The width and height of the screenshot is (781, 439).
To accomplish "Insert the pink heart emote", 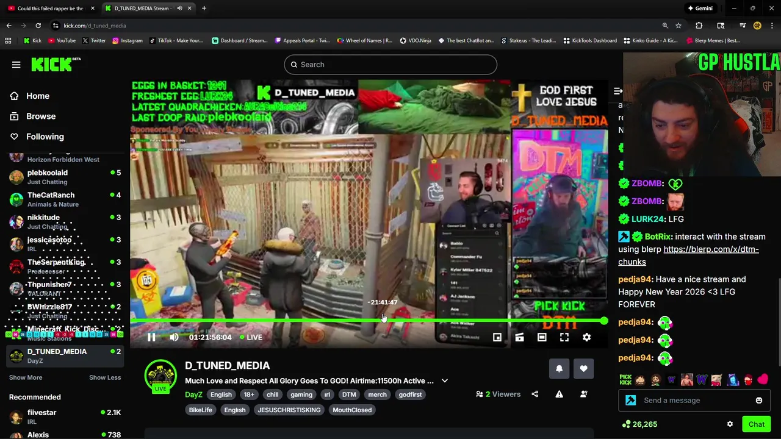I will (x=763, y=380).
